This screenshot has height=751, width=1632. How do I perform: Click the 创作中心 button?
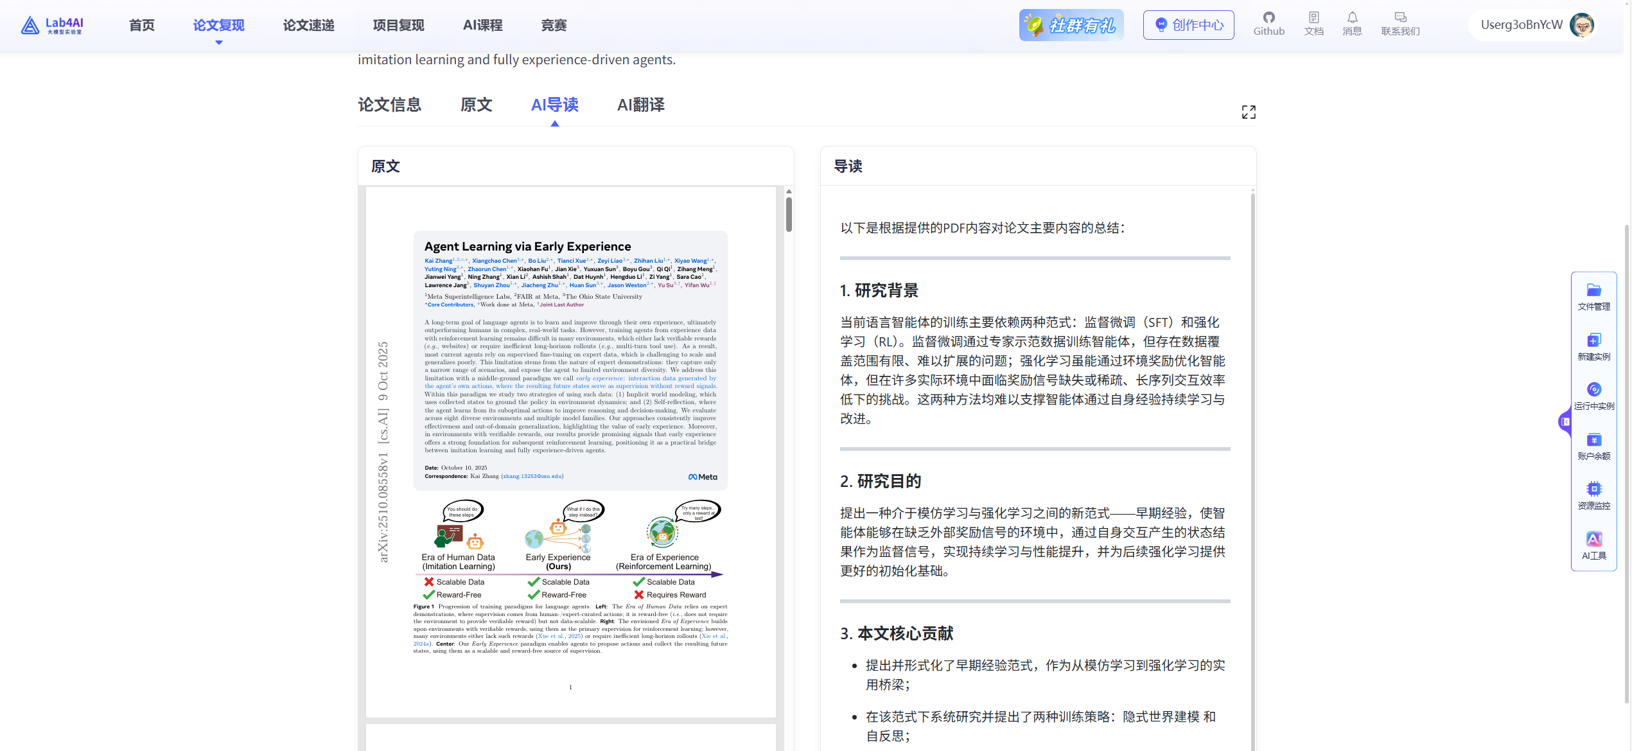1188,25
